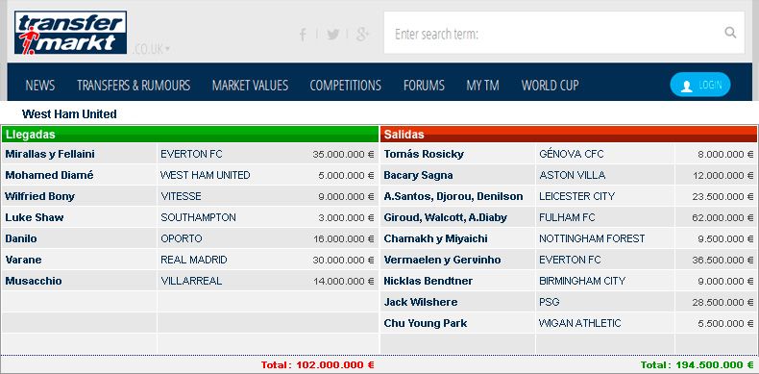Viewport: 759px width, 374px height.
Task: Open the Google Plus icon
Action: [x=362, y=34]
